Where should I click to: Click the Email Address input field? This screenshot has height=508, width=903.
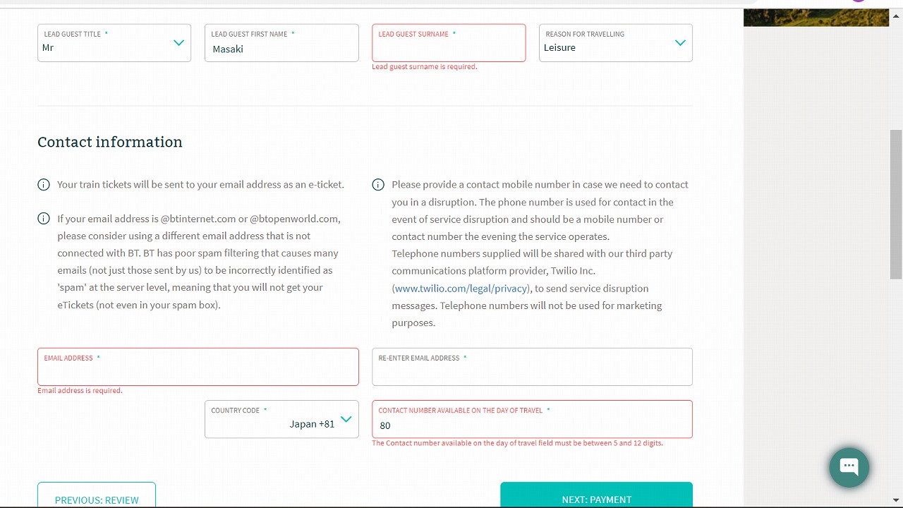point(198,367)
